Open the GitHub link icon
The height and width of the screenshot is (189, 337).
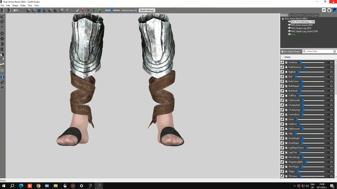point(329,10)
